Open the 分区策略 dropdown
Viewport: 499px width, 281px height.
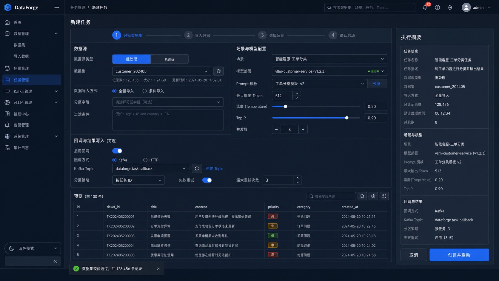(138, 180)
